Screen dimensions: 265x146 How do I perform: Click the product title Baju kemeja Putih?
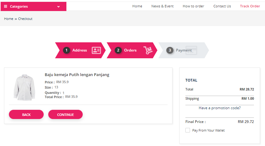point(77,75)
